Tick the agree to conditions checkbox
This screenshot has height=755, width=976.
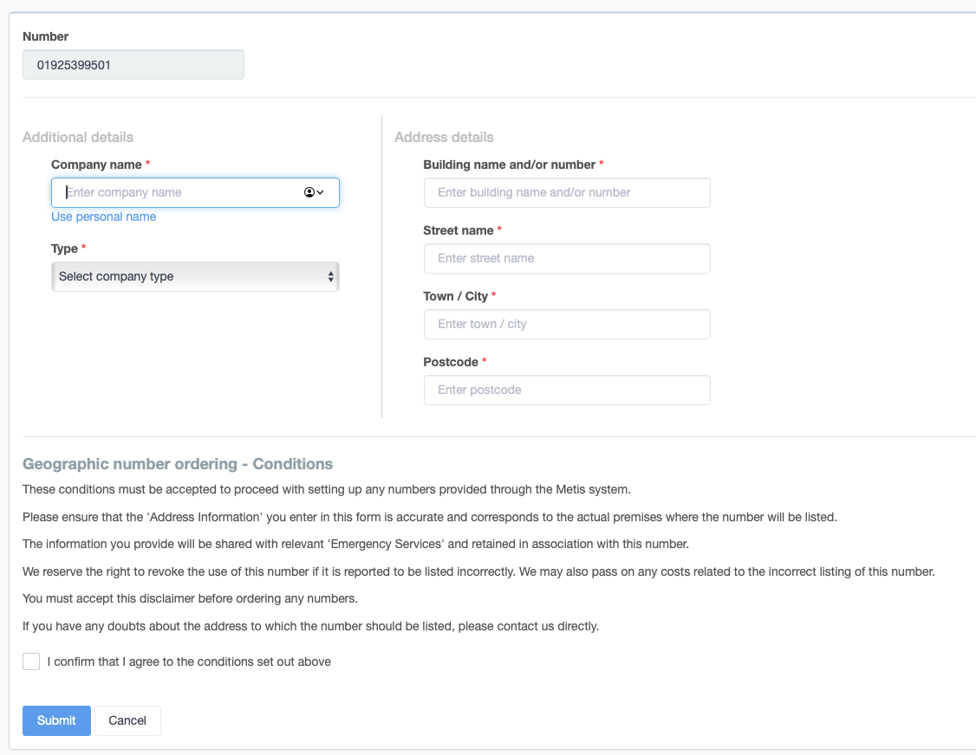(x=31, y=661)
